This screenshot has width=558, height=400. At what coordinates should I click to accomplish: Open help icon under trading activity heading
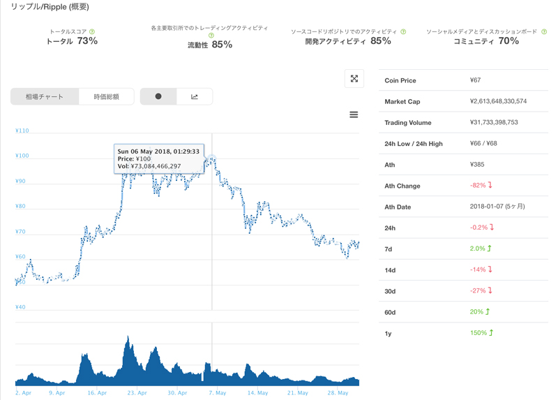pyautogui.click(x=211, y=36)
